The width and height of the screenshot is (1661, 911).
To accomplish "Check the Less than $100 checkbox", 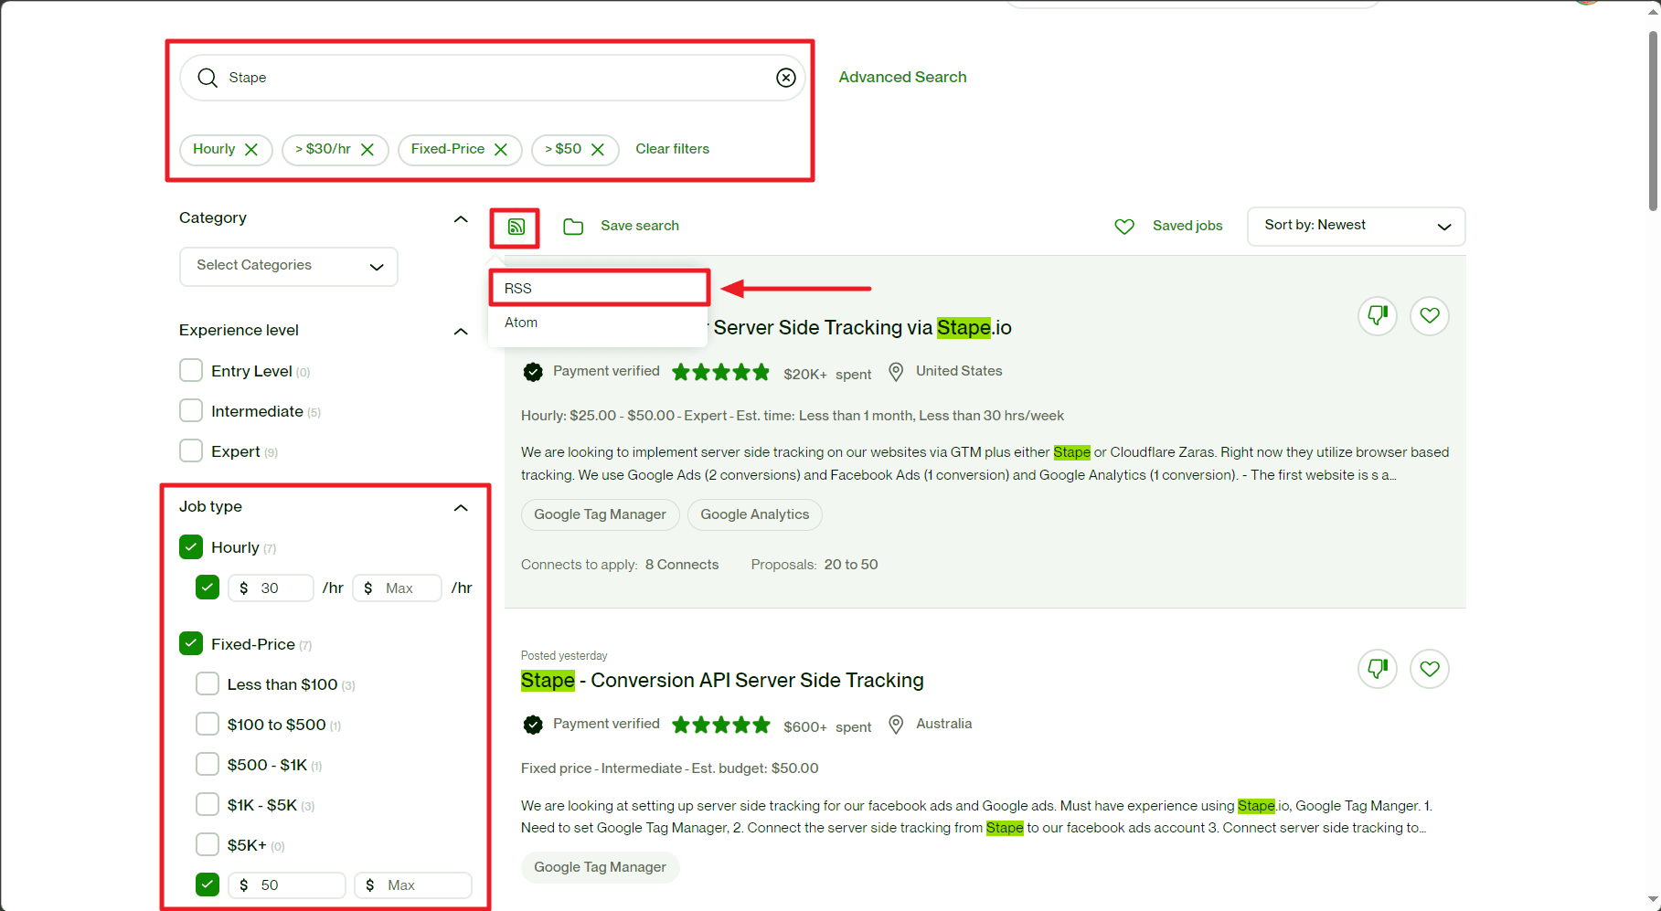I will pyautogui.click(x=208, y=684).
